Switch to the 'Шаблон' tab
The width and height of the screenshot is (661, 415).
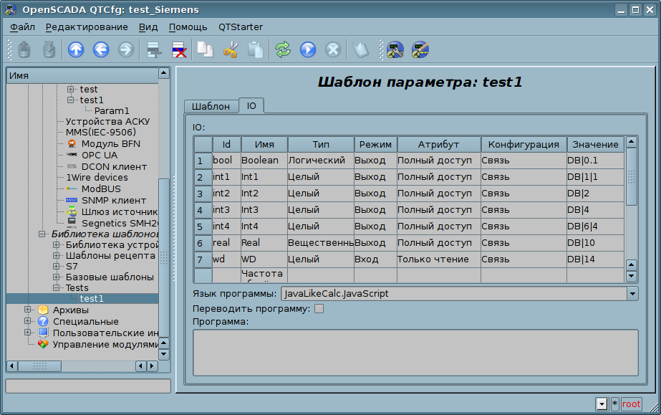211,106
